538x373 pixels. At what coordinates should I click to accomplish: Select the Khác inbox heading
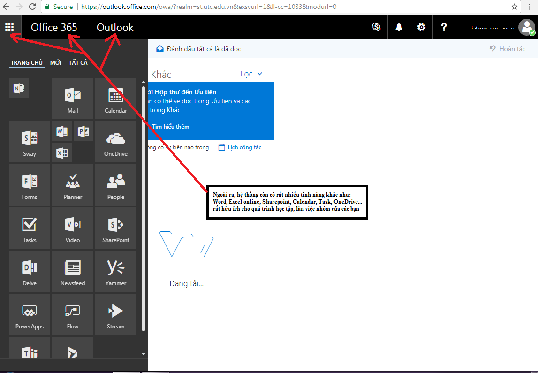[x=161, y=75]
